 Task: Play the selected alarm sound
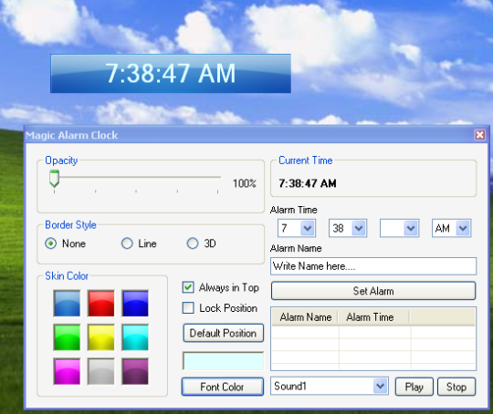click(x=414, y=387)
